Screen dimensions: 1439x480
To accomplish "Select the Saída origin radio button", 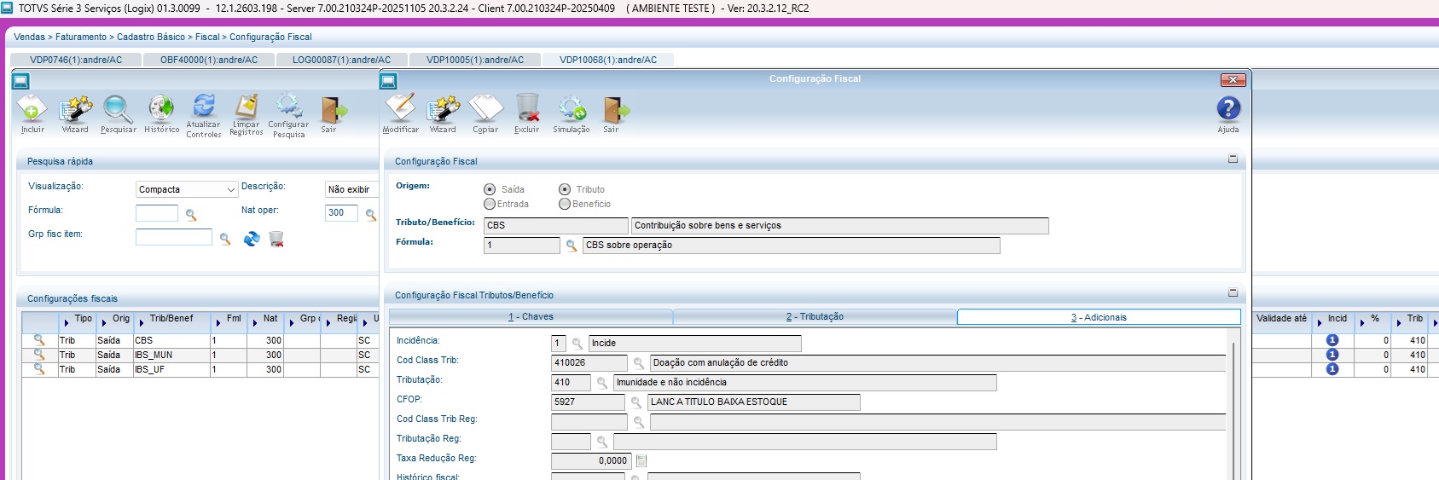I will pos(490,189).
